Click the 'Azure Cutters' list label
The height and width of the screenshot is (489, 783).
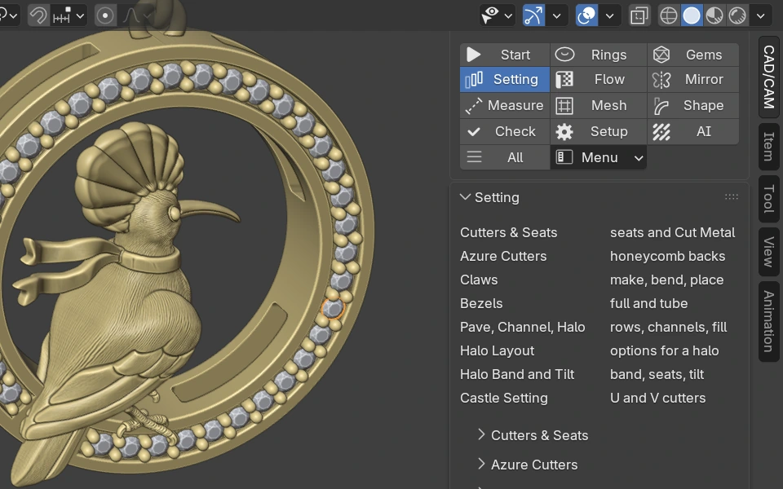(503, 256)
